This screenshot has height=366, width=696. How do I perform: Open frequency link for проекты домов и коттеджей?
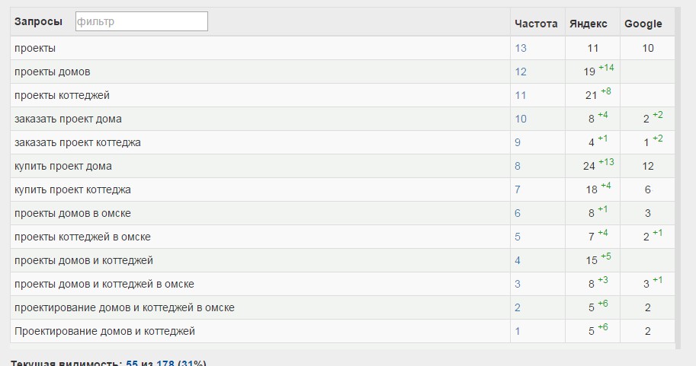(x=518, y=260)
